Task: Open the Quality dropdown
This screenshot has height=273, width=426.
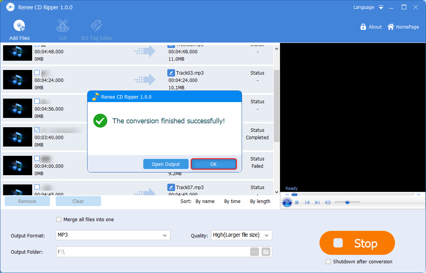Action: point(242,235)
